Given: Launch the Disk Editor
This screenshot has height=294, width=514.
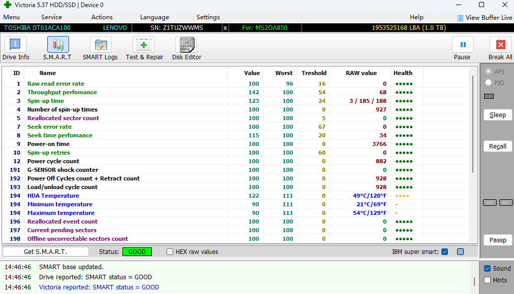Looking at the screenshot, I should click(x=186, y=45).
